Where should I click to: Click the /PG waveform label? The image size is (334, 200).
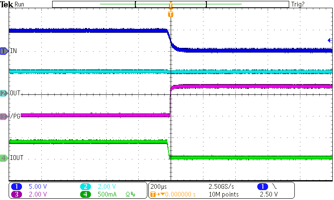pos(15,116)
